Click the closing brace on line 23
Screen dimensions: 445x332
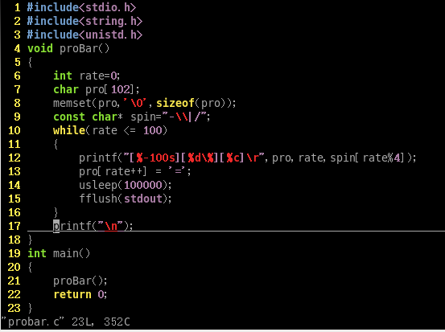pyautogui.click(x=30, y=308)
